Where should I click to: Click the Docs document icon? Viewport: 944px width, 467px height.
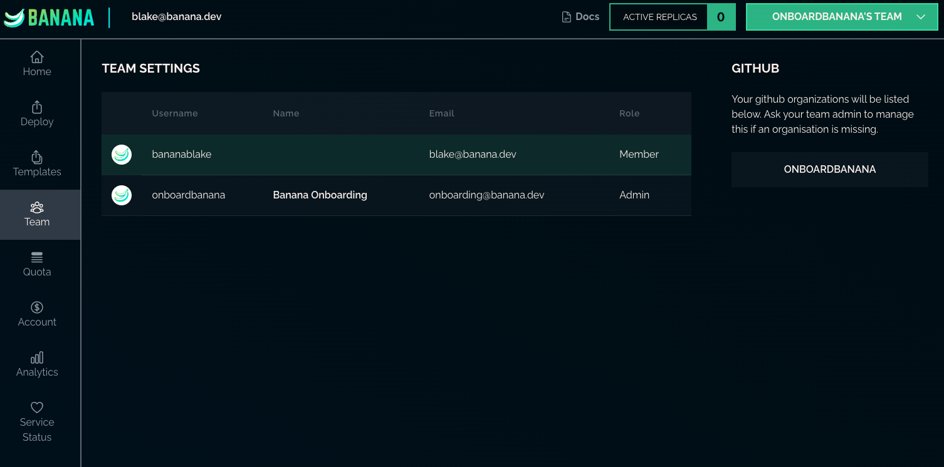tap(566, 17)
